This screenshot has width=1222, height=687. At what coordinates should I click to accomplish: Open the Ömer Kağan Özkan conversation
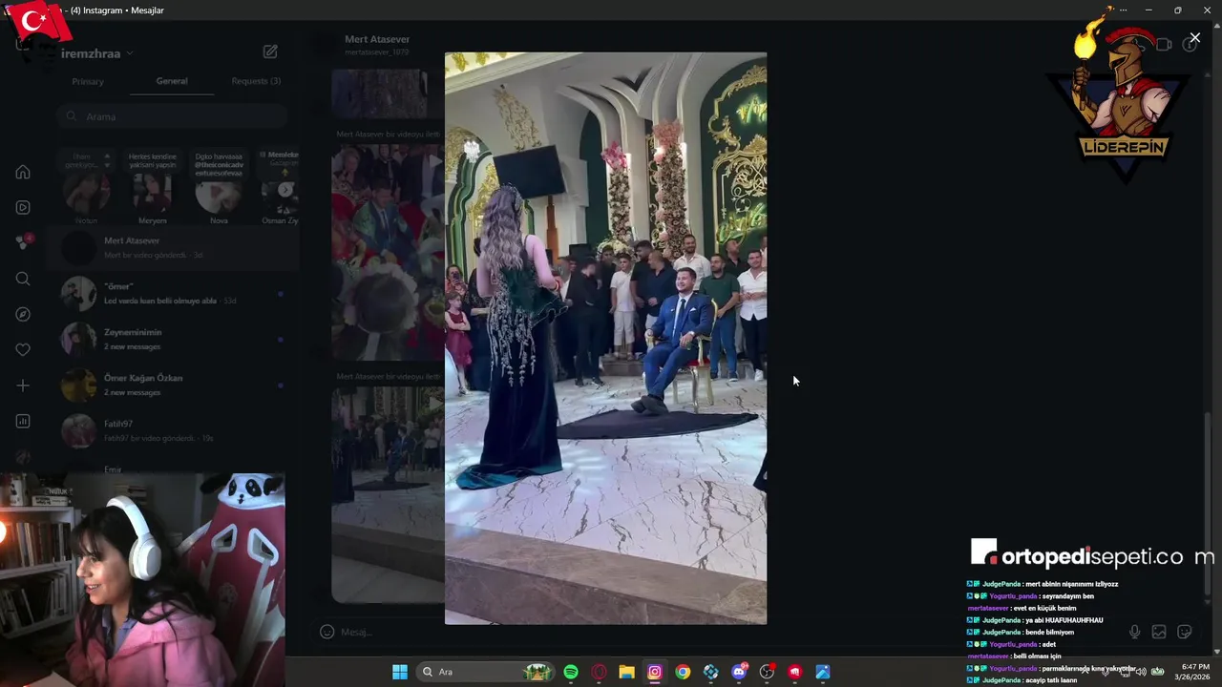tap(172, 385)
